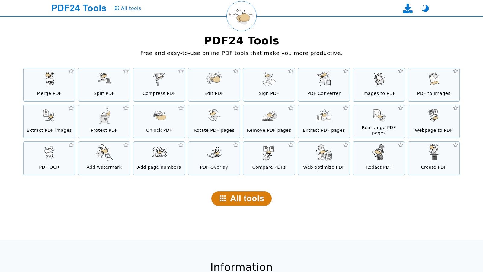Click the Rearrange PDF pages label
The width and height of the screenshot is (483, 272).
tap(379, 130)
